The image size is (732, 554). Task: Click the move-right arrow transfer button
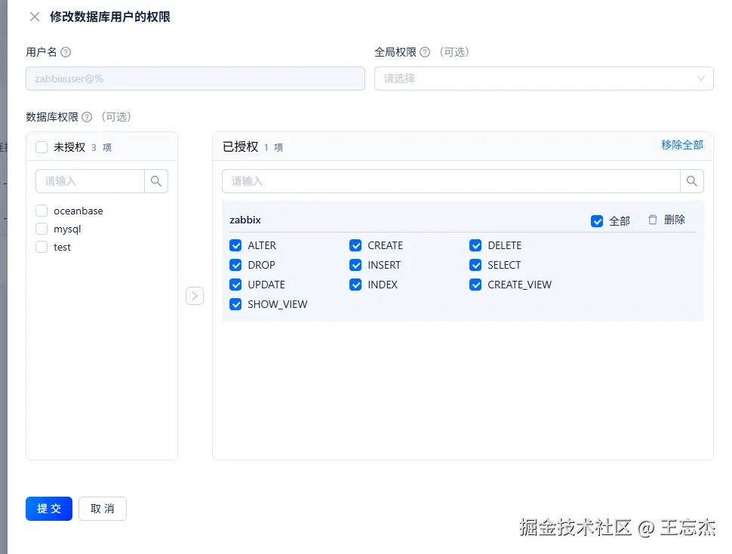195,295
